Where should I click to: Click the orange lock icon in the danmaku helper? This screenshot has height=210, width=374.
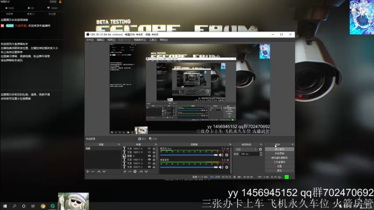(60, 2)
